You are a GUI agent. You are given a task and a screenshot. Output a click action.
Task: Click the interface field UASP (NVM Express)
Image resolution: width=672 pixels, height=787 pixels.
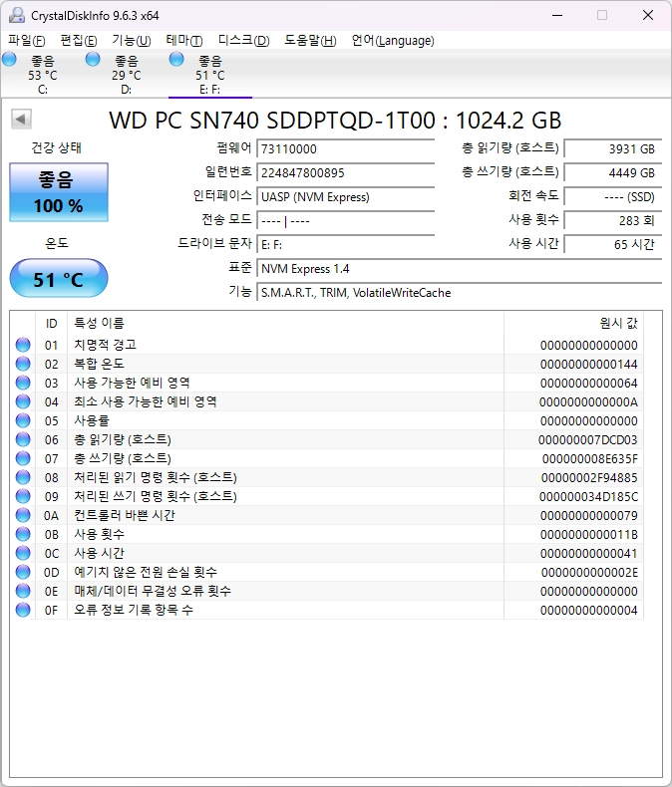click(x=346, y=197)
